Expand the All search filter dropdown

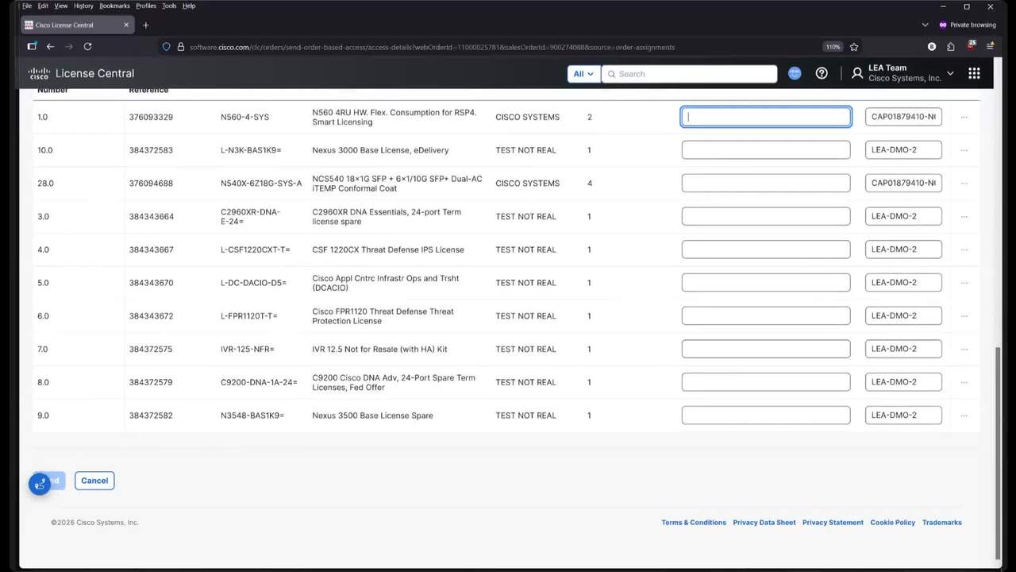583,74
